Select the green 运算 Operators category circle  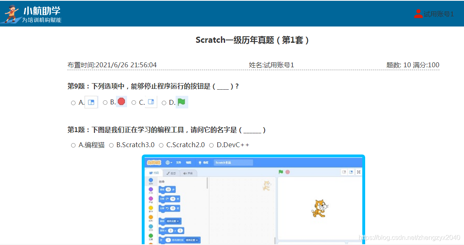151,236
